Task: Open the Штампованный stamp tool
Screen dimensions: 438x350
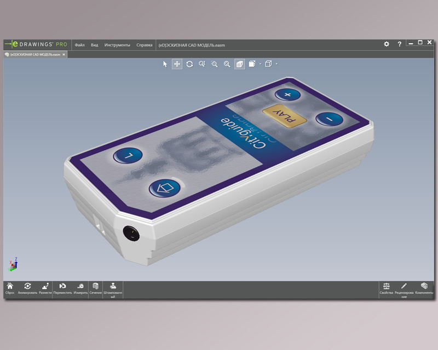Action: point(113,290)
